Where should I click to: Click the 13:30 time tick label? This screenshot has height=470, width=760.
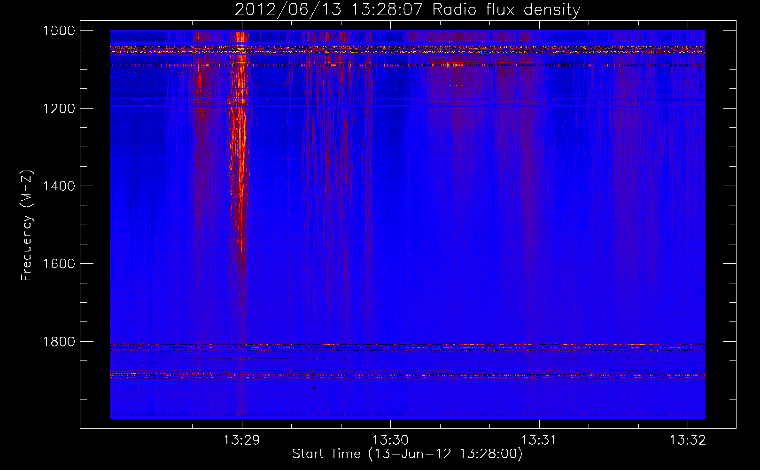pos(390,440)
